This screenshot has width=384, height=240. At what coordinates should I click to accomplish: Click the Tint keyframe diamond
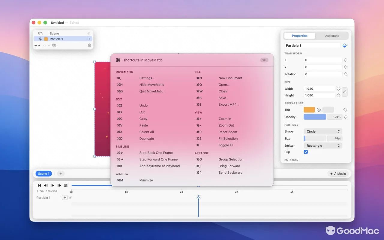[346, 110]
